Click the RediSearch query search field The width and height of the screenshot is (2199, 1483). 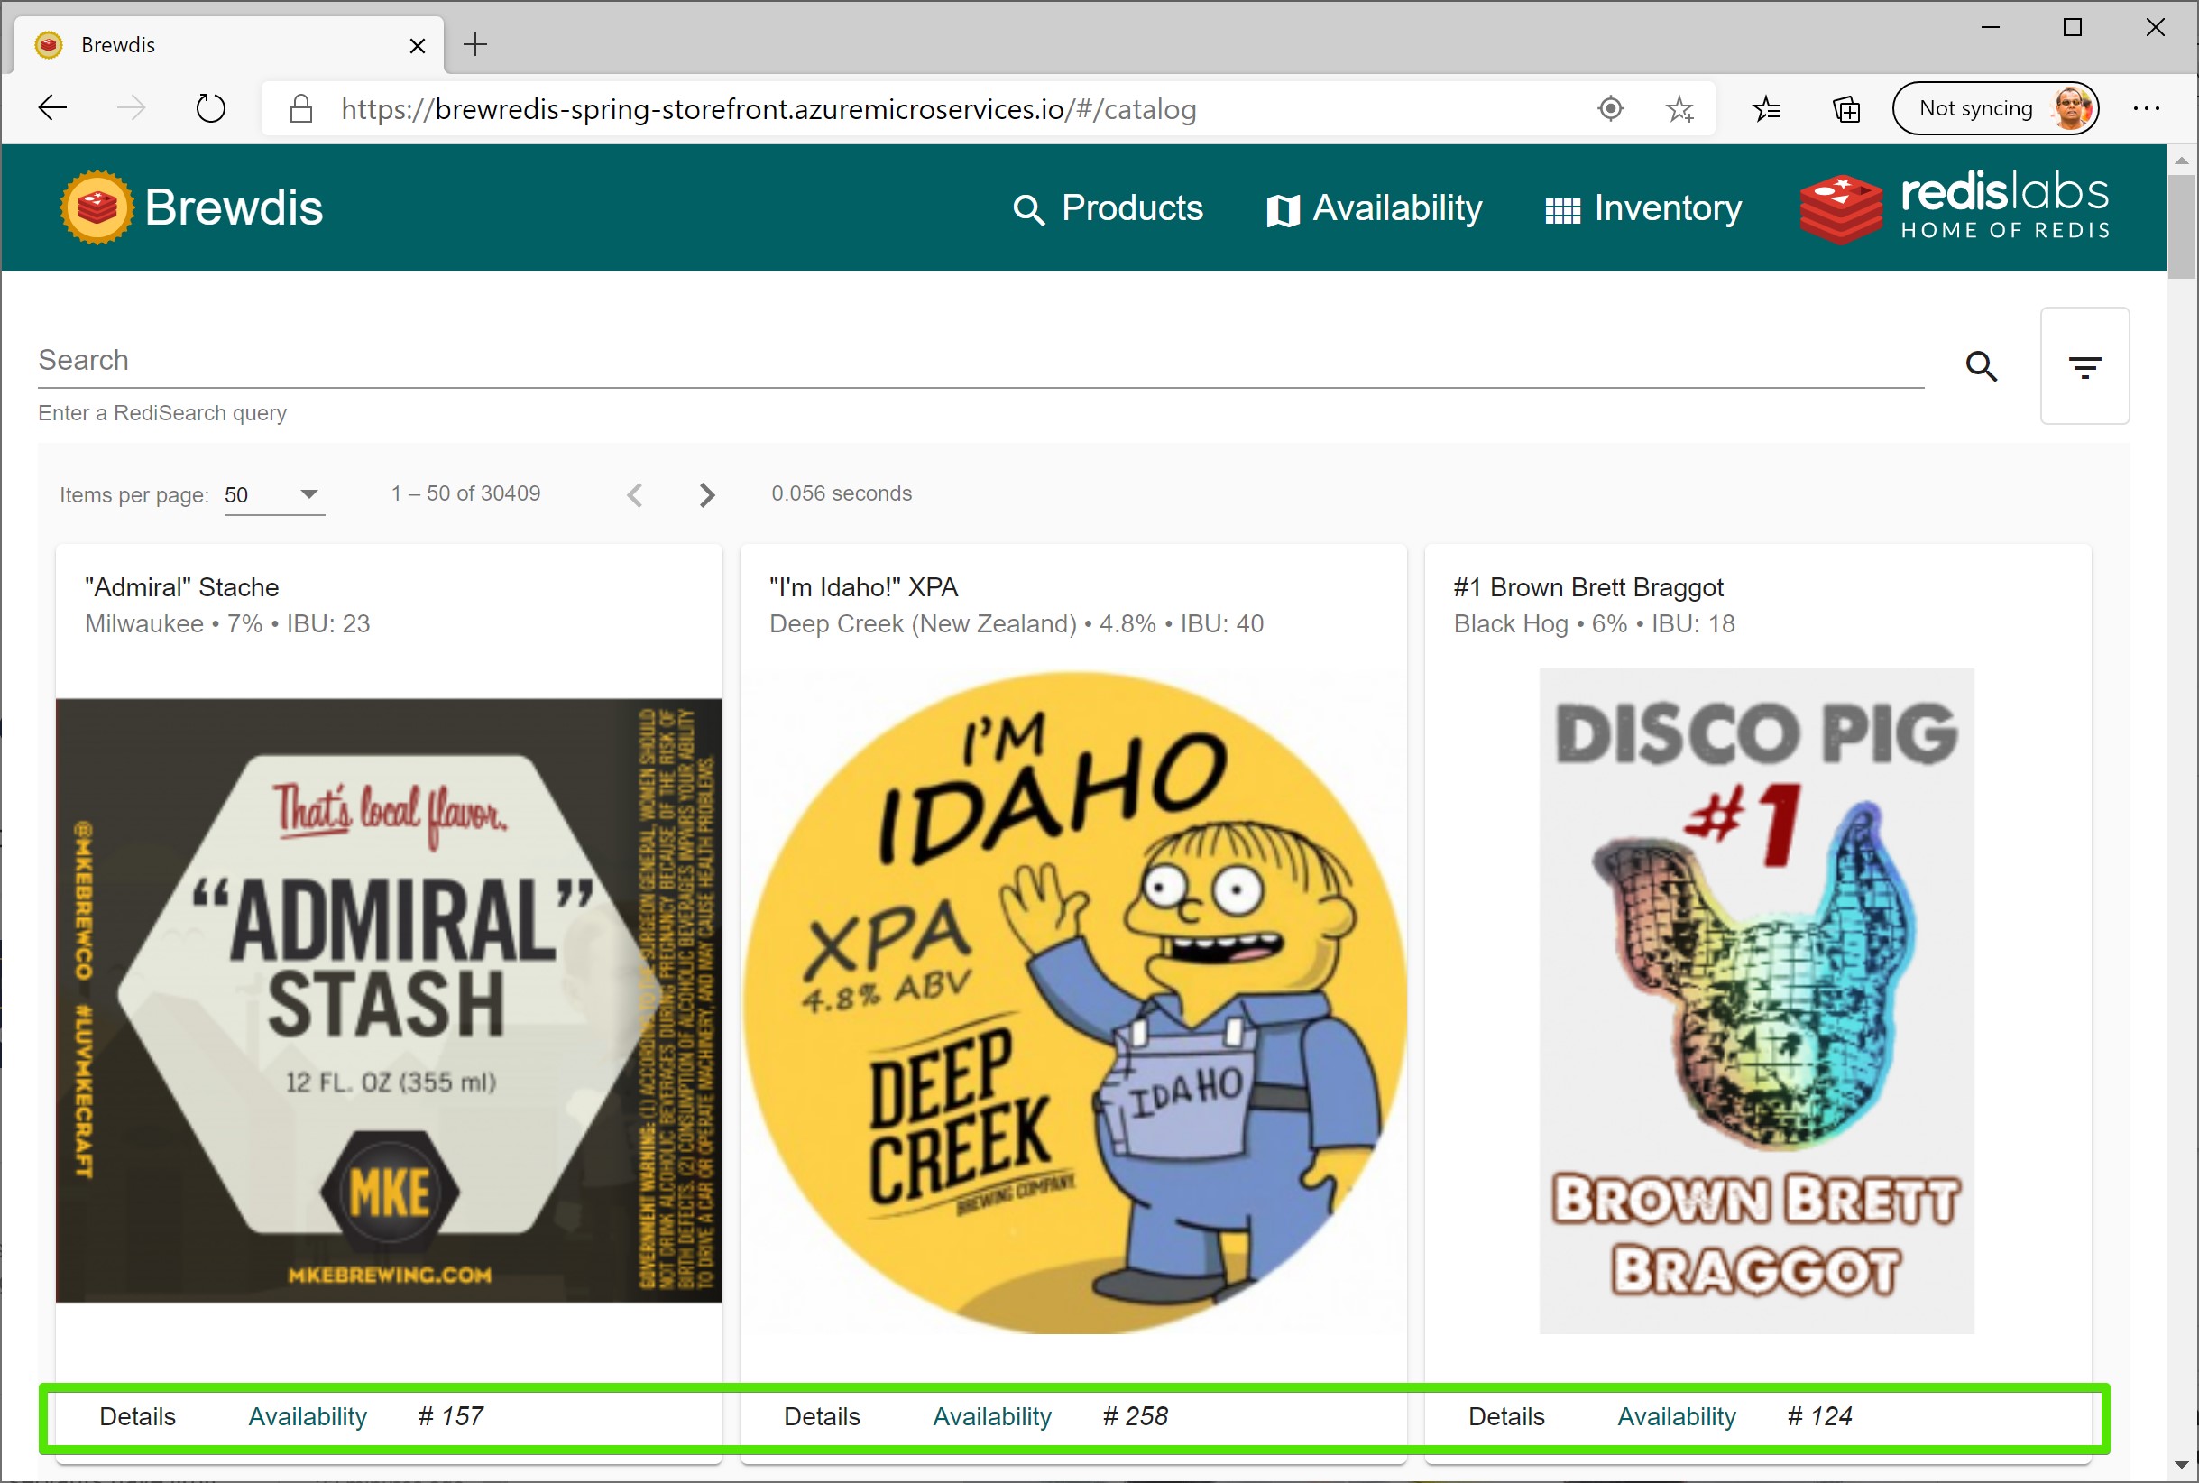tap(980, 360)
